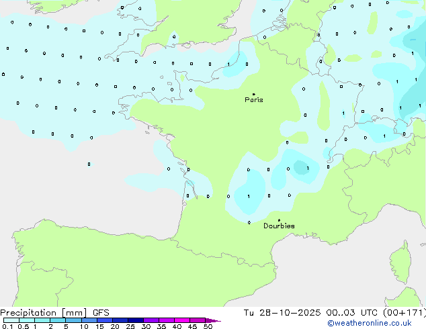The height and width of the screenshot is (329, 426).
Task: Click the legend value 0.5
Action: pyautogui.click(x=24, y=326)
